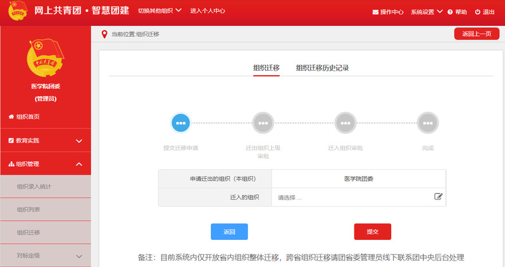Open 帮助 via the question mark icon
The image size is (505, 267).
(x=457, y=12)
